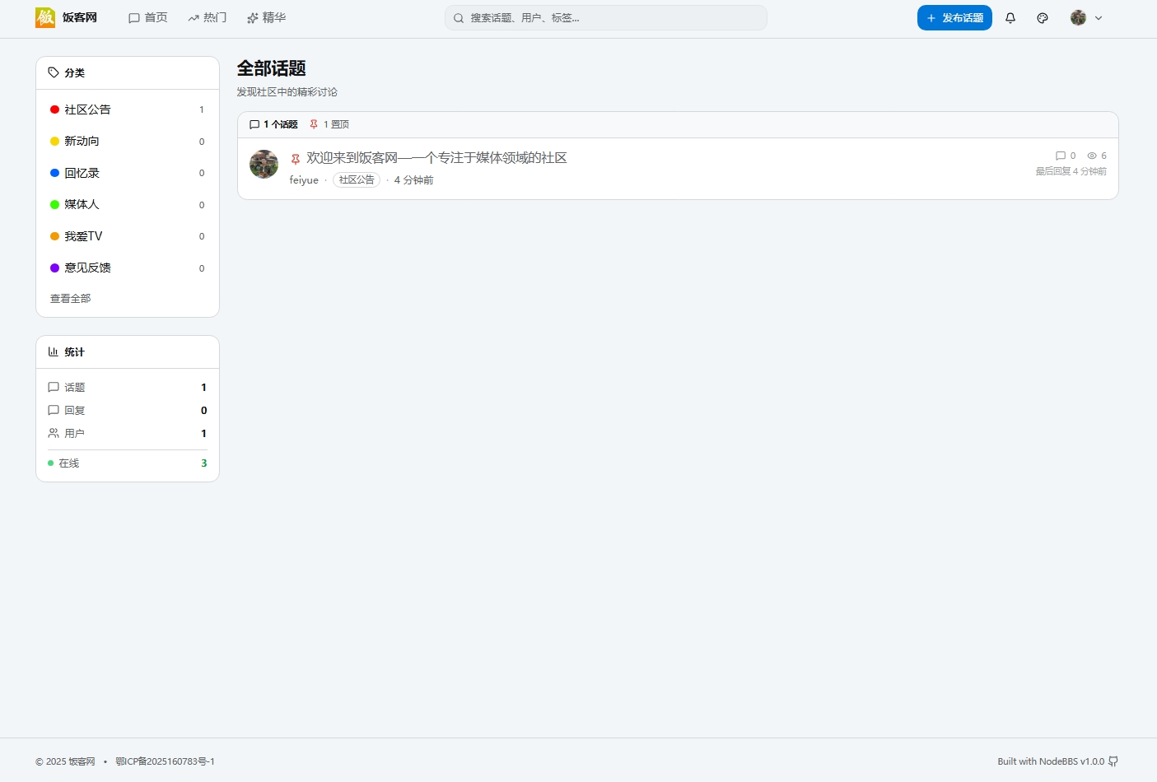This screenshot has width=1157, height=782.
Task: Go to the 首页 nav item
Action: click(x=148, y=18)
